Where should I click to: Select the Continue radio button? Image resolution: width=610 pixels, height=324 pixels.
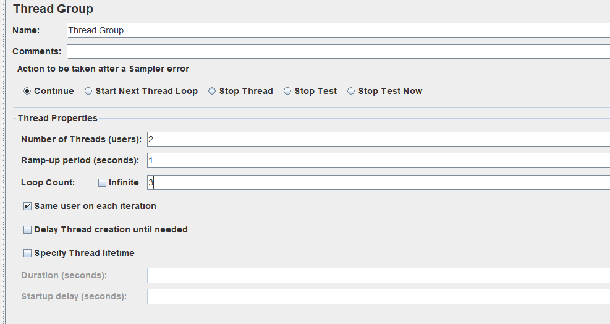pyautogui.click(x=27, y=91)
